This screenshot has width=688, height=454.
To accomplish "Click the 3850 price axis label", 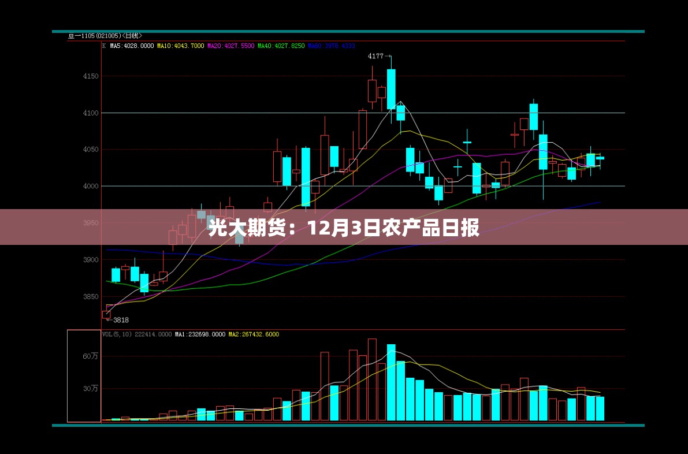I will tap(91, 296).
